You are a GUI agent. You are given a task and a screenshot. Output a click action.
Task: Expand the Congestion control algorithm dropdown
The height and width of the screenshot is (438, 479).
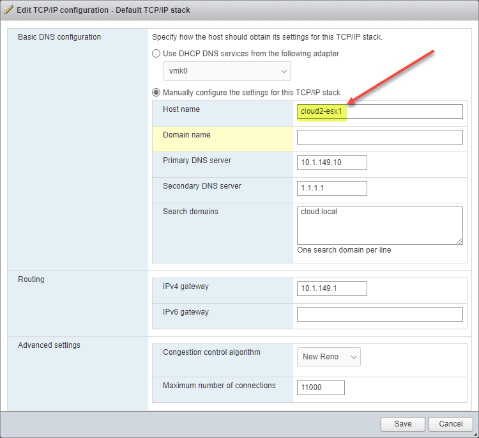328,357
